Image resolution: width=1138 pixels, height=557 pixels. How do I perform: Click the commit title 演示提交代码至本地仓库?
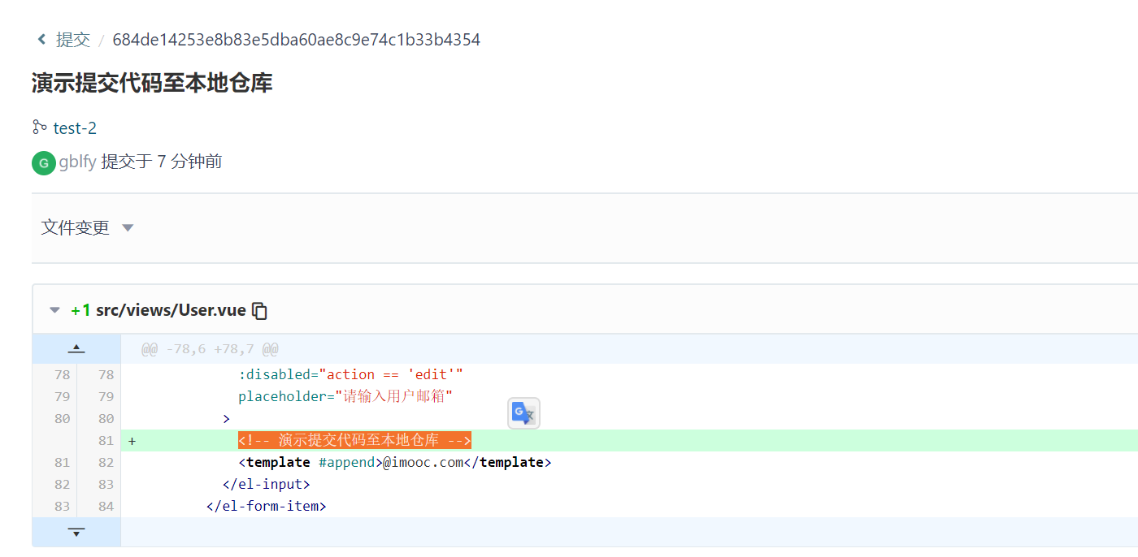pos(152,83)
